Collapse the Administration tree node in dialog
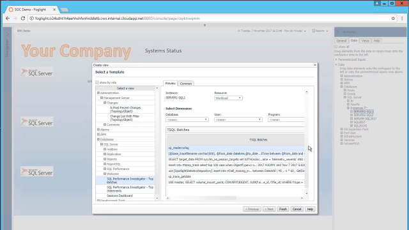Screen dimensions: 409x230 [98, 93]
